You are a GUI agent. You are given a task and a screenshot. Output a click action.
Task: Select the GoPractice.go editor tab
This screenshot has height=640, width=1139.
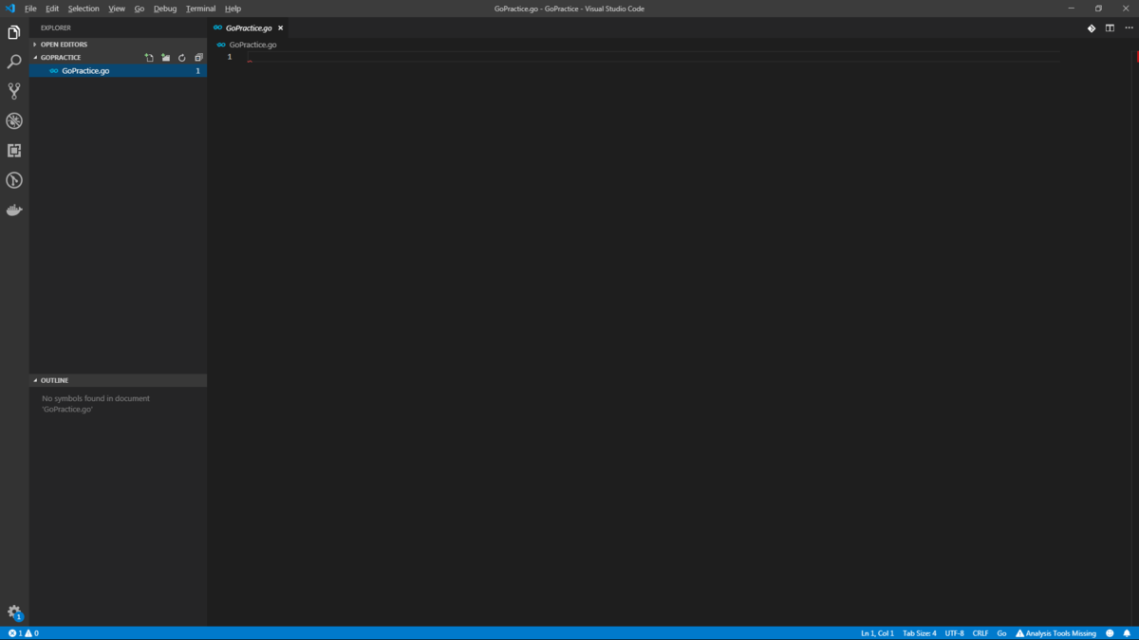pos(249,28)
